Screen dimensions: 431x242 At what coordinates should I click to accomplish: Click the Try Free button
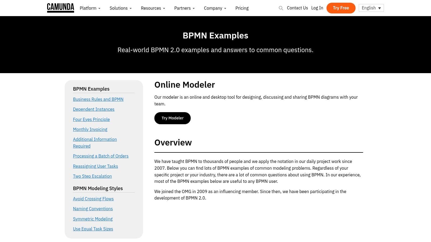click(341, 8)
